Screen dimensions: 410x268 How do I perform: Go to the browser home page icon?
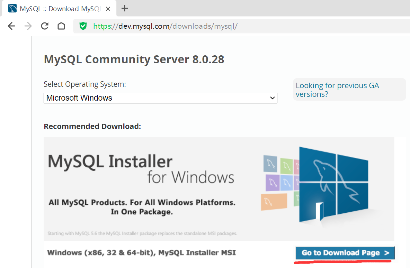point(61,26)
